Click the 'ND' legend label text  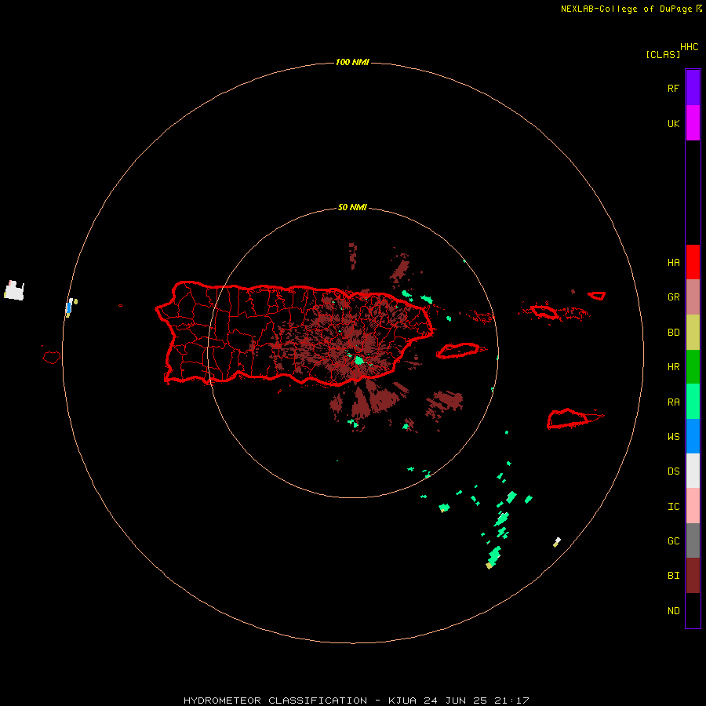point(674,611)
